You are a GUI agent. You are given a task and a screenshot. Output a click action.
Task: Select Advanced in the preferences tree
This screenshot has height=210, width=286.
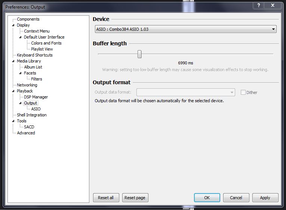[26, 133]
